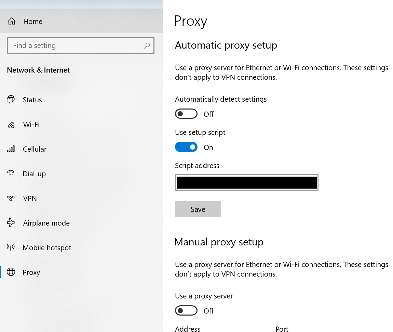The height and width of the screenshot is (332, 393).
Task: Go to Home via its text label
Action: coord(33,22)
